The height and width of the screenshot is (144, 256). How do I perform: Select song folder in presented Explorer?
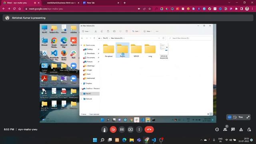pyautogui.click(x=150, y=50)
